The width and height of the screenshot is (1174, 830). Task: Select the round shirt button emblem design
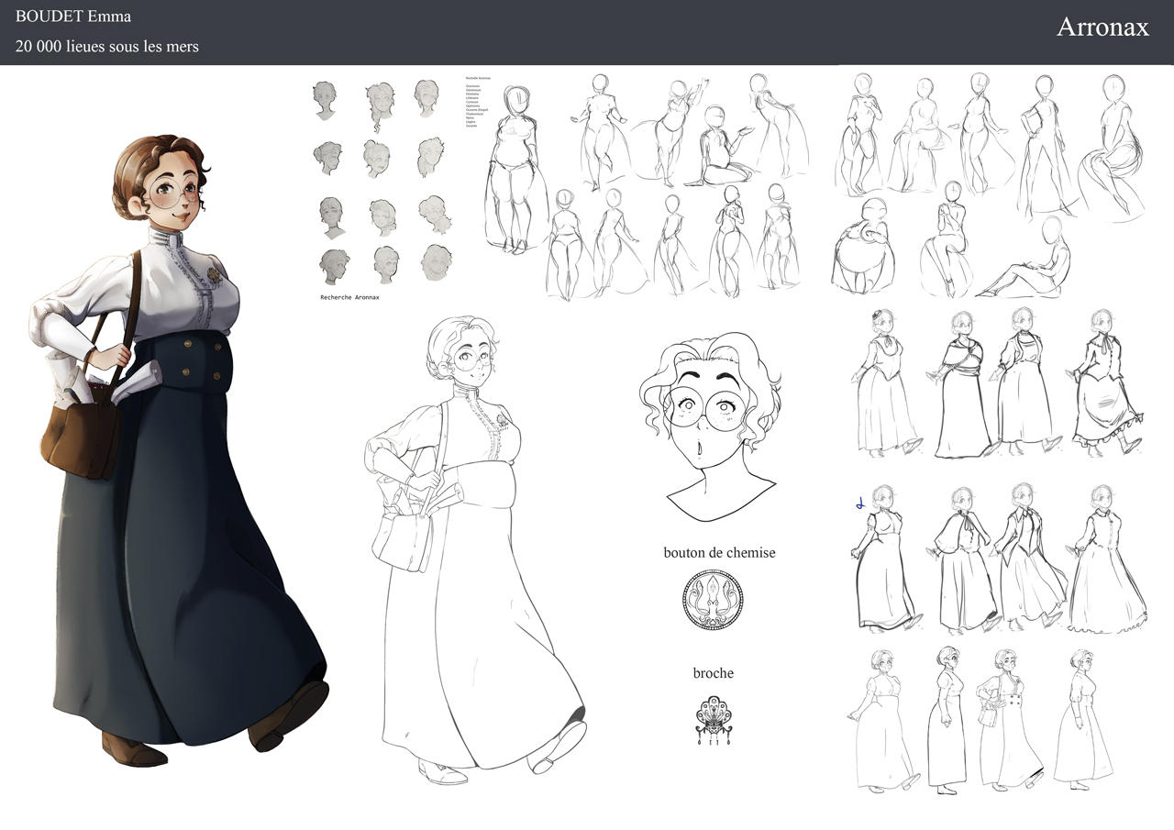[713, 599]
